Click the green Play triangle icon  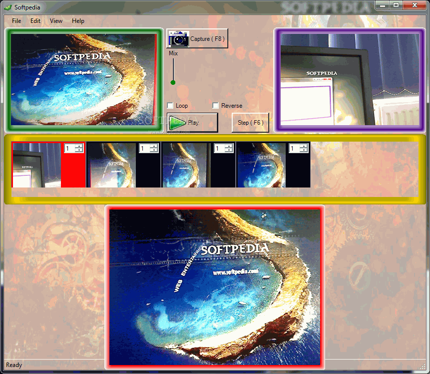(x=177, y=123)
